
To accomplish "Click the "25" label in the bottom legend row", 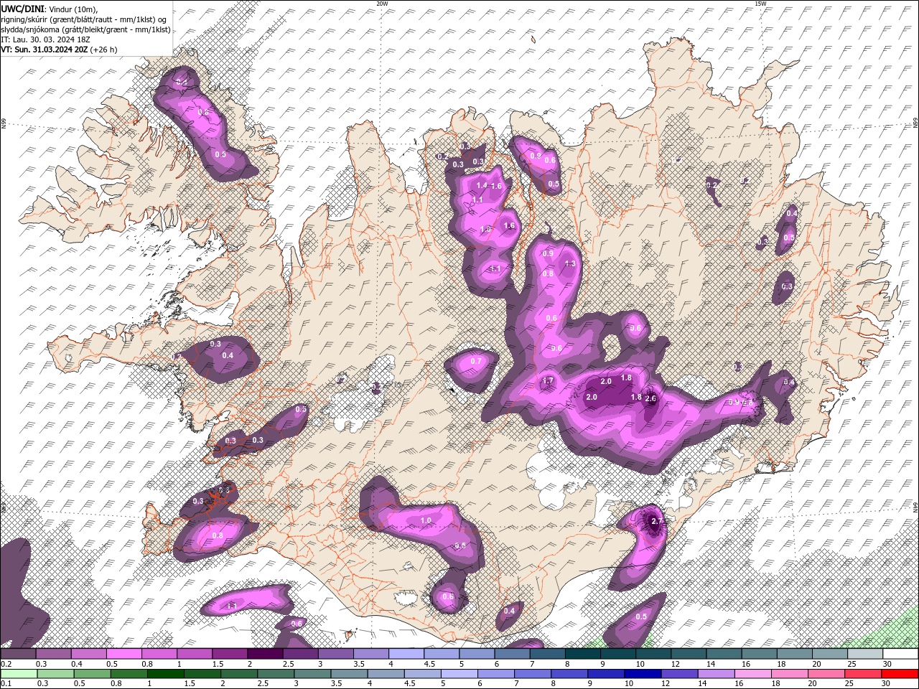I will [848, 684].
